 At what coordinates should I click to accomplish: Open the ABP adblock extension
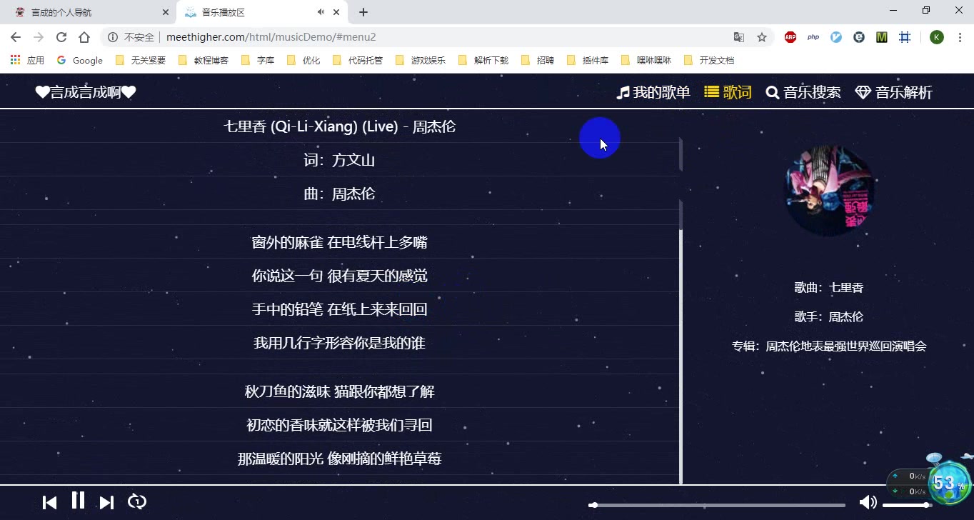pos(790,37)
